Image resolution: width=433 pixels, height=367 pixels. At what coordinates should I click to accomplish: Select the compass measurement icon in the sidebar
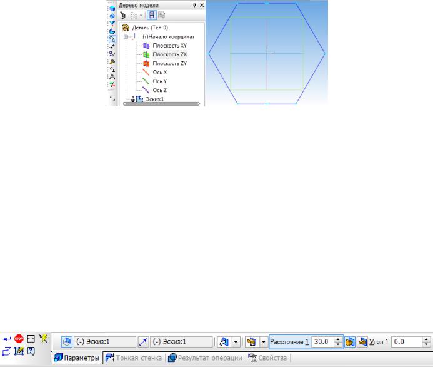(112, 77)
